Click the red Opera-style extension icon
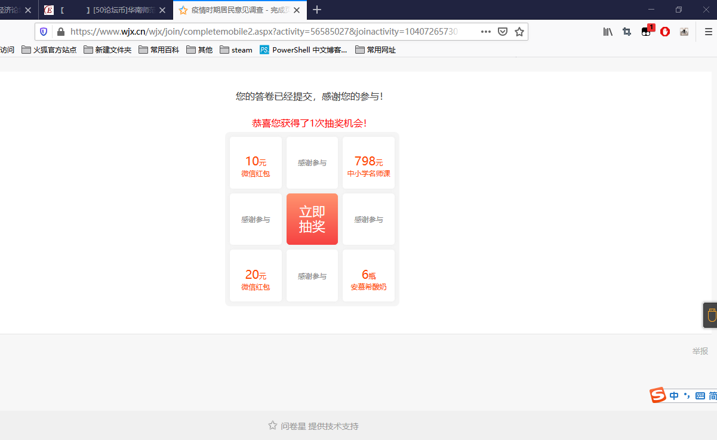The width and height of the screenshot is (717, 440). 665,32
